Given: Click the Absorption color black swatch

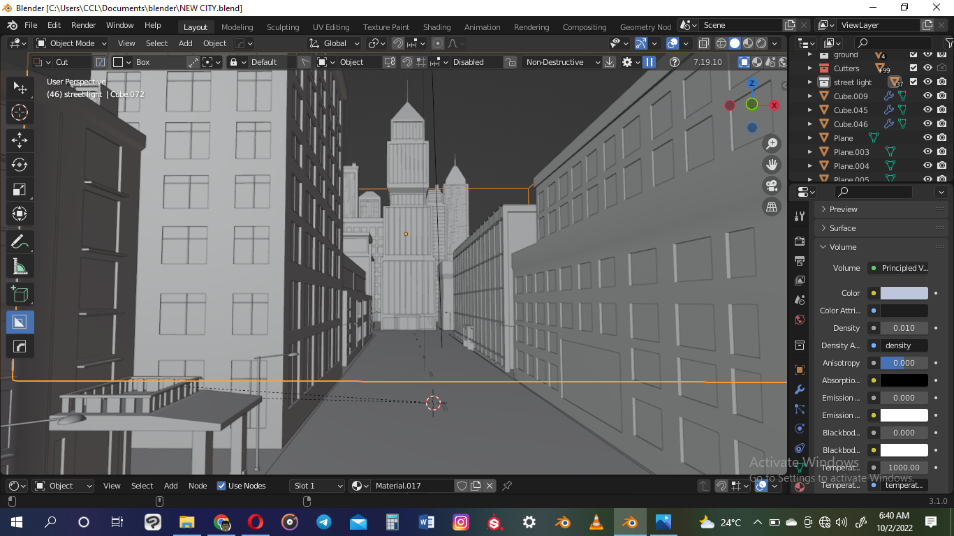Looking at the screenshot, I should click(904, 380).
